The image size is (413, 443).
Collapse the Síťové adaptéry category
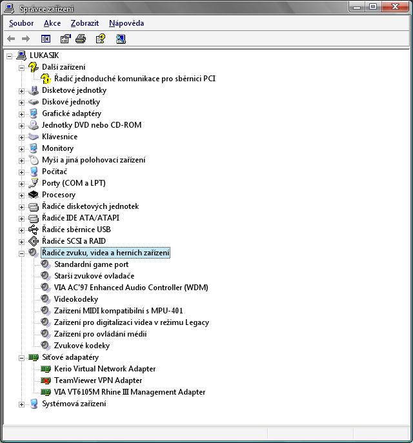(x=21, y=358)
